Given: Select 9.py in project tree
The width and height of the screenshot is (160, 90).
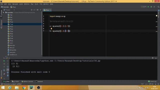Looking at the screenshot, I should (10, 19).
